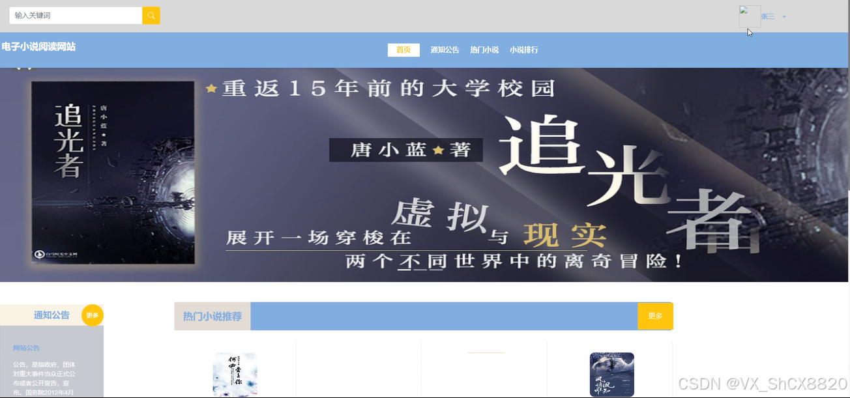Screen dimensions: 850x398
Task: Click the 追光者 banner image
Action: click(425, 175)
